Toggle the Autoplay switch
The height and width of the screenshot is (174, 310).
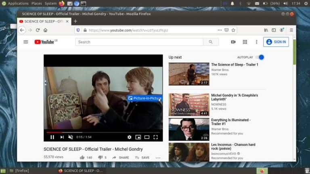point(261,57)
